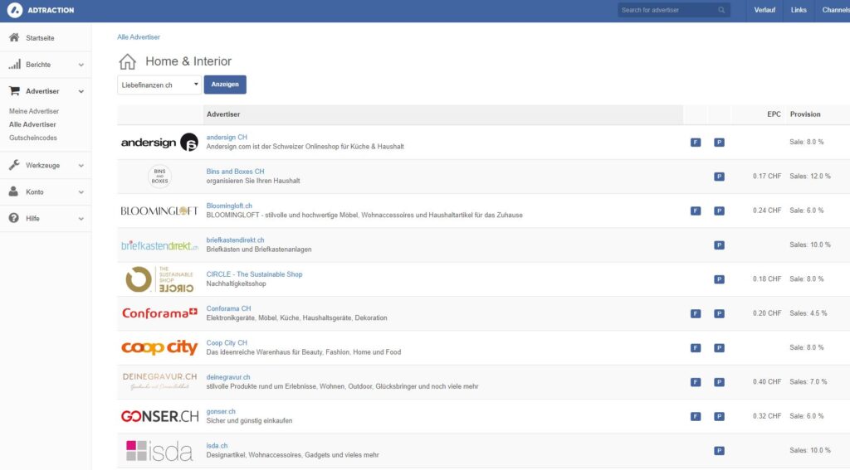Click the Anzeigen button
The width and height of the screenshot is (850, 470).
225,85
